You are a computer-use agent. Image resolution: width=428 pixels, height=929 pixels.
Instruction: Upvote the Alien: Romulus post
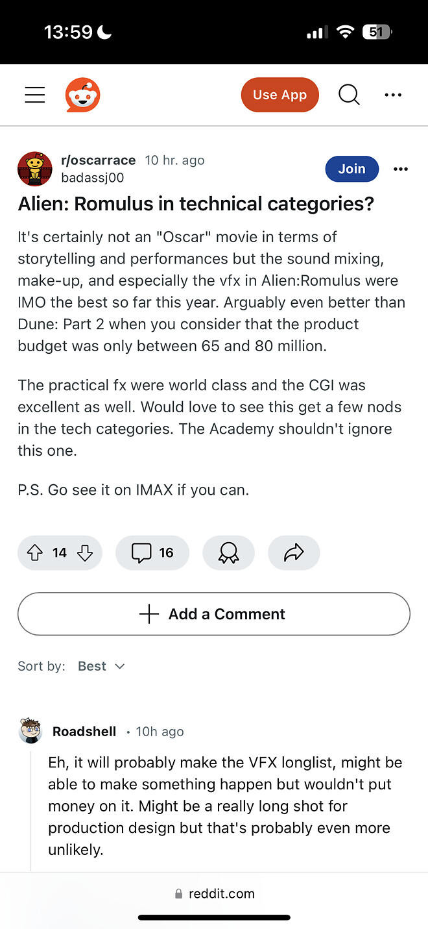pyautogui.click(x=35, y=552)
